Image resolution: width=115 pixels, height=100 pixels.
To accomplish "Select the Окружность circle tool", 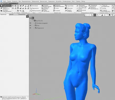I will 34,8.
